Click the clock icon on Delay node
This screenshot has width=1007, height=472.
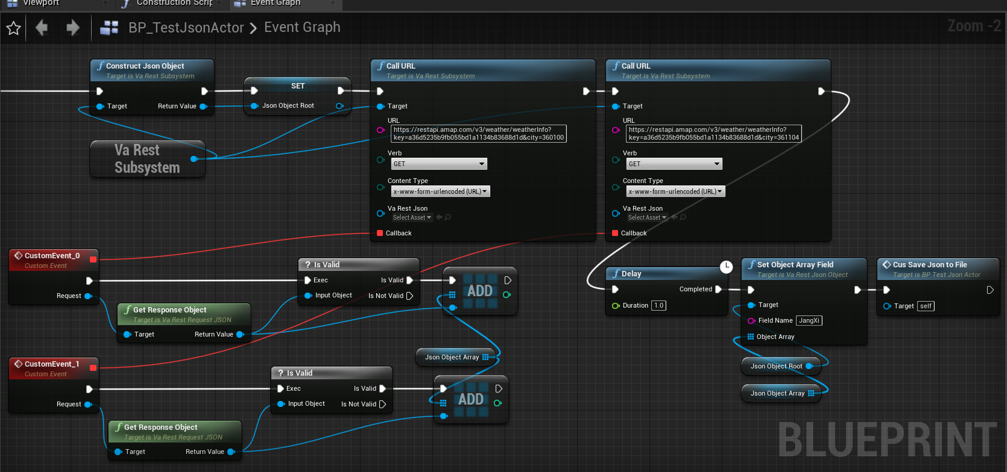click(727, 267)
